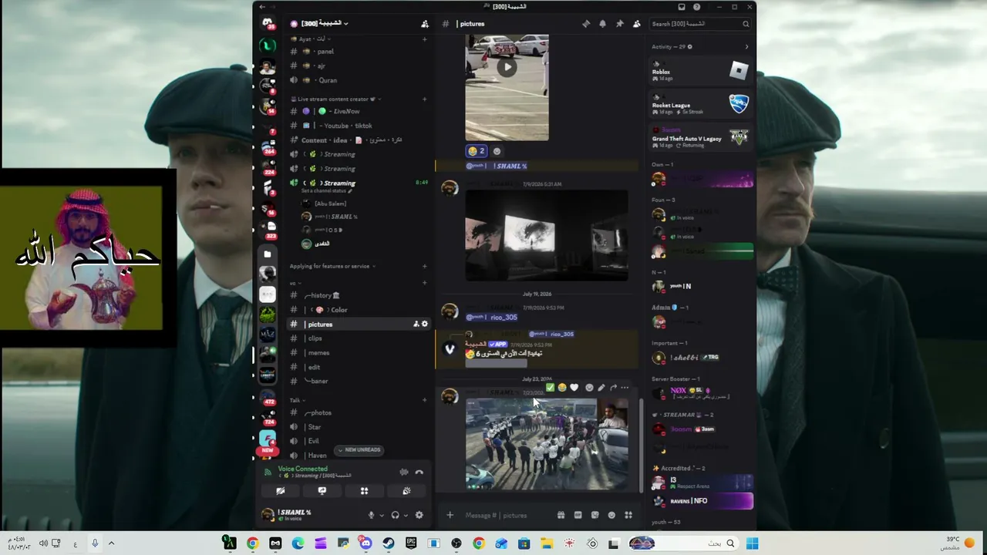Viewport: 987px width, 555px height.
Task: Open the Discord inbox icon
Action: coord(682,7)
